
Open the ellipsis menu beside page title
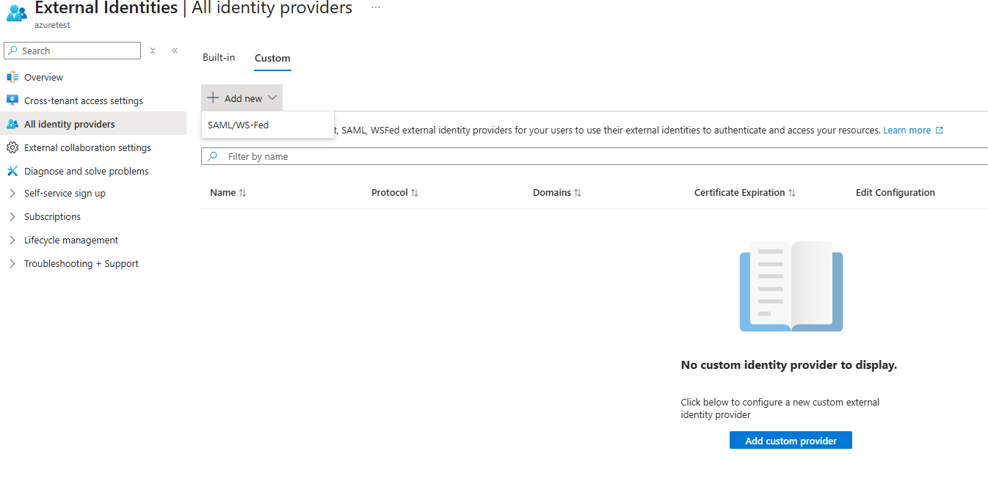(x=376, y=7)
